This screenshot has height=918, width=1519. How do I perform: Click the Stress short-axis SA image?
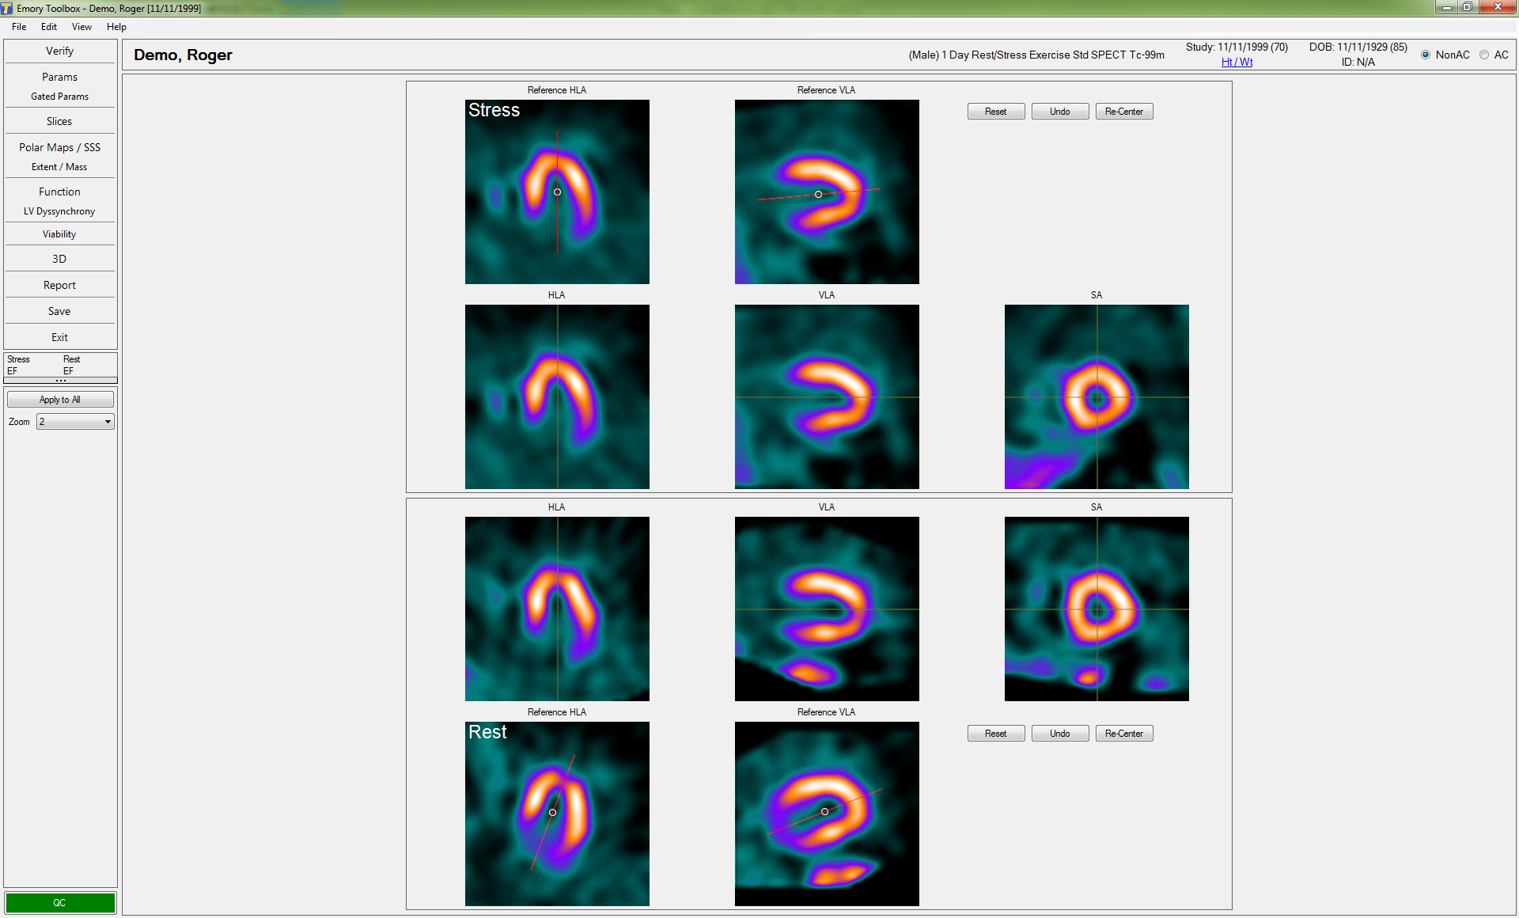pyautogui.click(x=1096, y=396)
